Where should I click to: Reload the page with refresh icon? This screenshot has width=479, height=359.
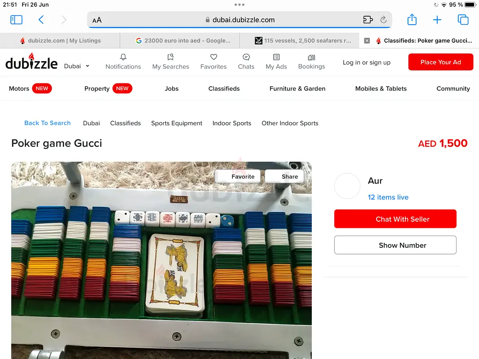click(x=384, y=20)
